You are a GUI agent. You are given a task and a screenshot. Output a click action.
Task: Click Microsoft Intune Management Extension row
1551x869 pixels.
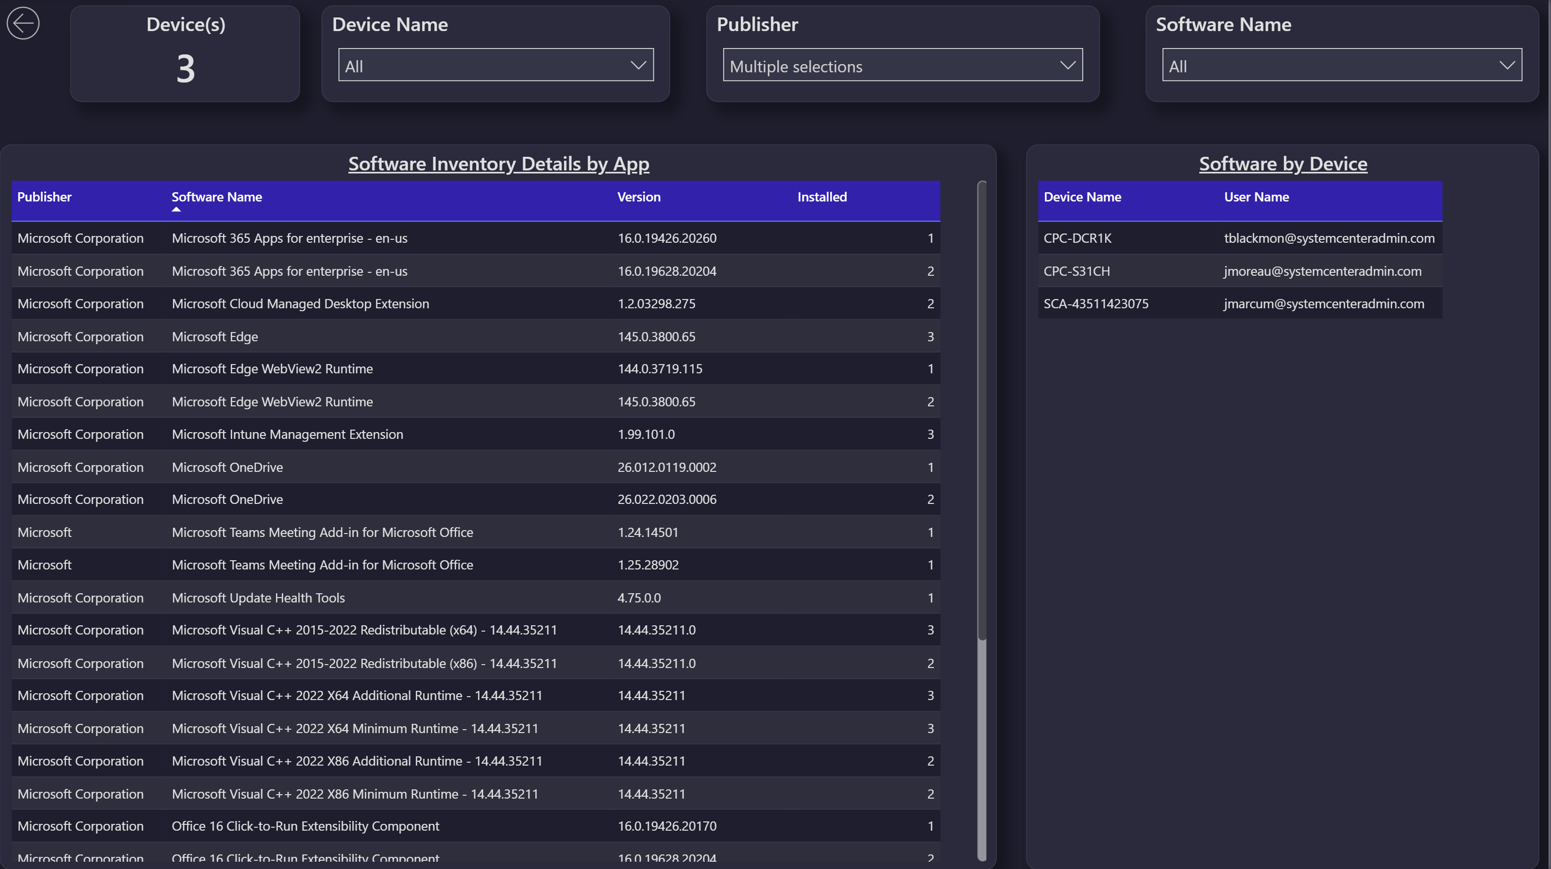[x=476, y=434]
